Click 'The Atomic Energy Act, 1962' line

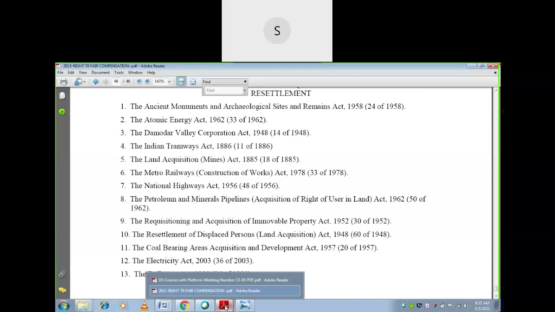[199, 120]
